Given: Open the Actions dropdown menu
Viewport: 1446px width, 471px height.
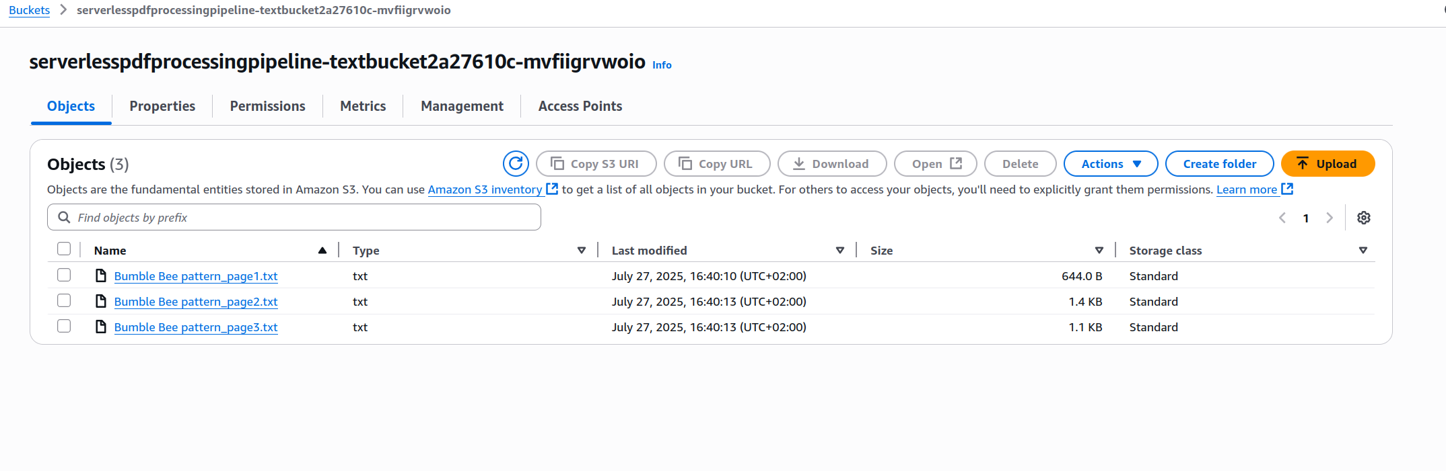Looking at the screenshot, I should click(1111, 163).
